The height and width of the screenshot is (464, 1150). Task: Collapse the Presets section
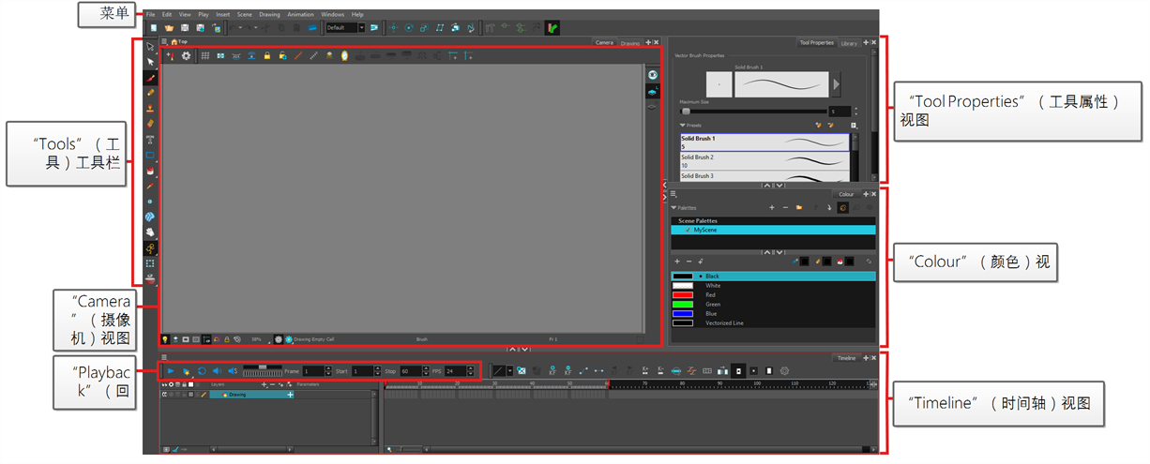point(683,125)
